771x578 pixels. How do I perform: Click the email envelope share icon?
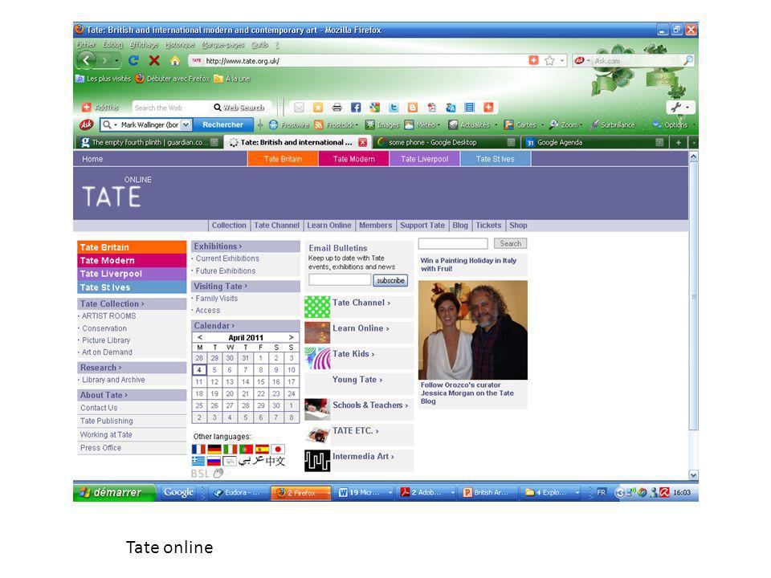tap(299, 107)
